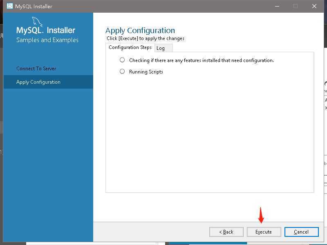The height and width of the screenshot is (245, 327).
Task: Go back with the Back button
Action: click(x=226, y=232)
